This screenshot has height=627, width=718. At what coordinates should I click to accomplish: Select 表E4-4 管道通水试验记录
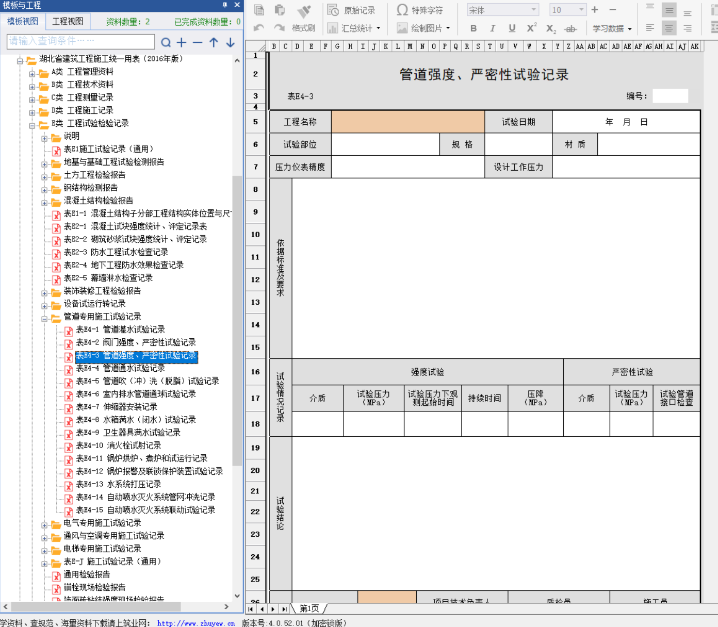point(120,368)
